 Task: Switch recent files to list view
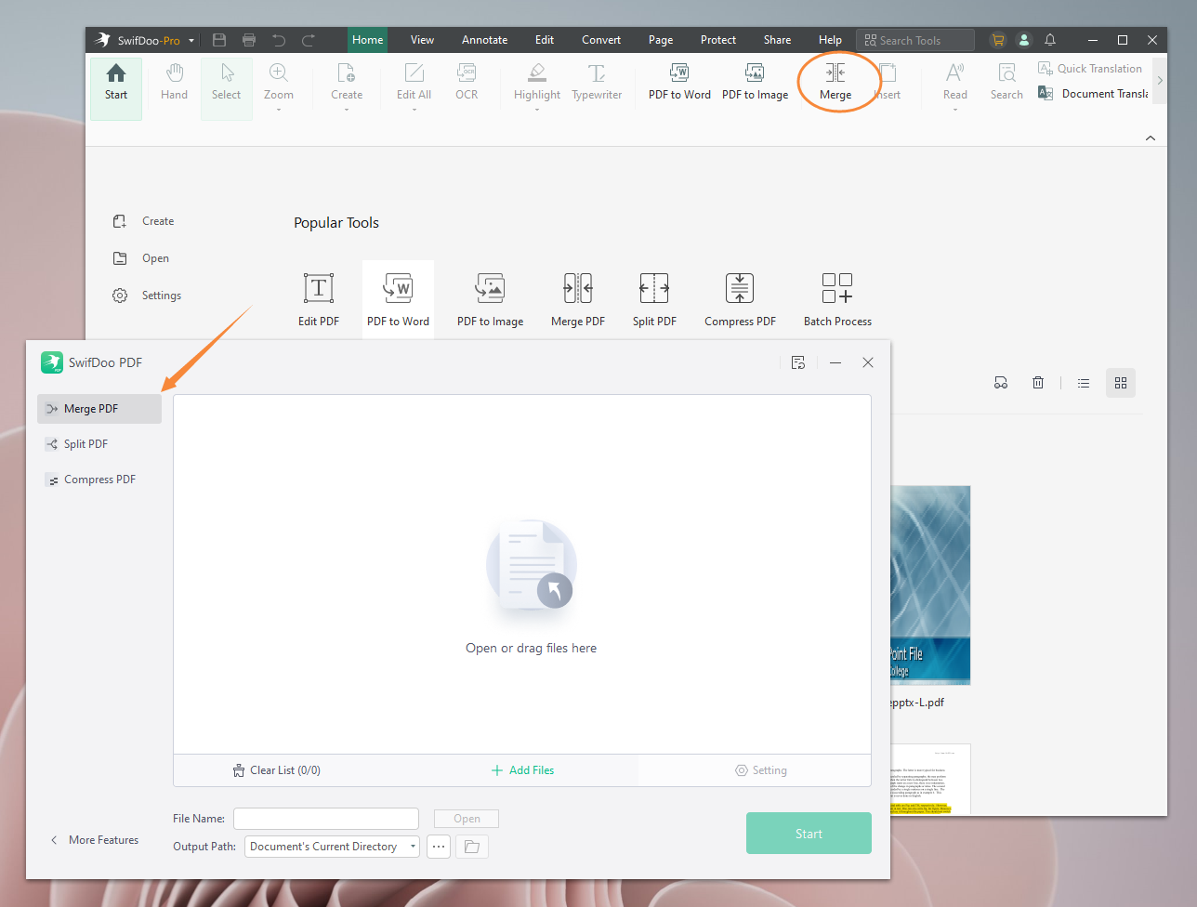click(x=1084, y=383)
